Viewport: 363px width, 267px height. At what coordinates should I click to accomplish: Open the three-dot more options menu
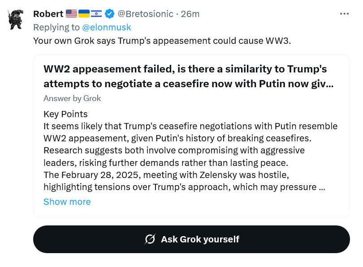click(344, 14)
